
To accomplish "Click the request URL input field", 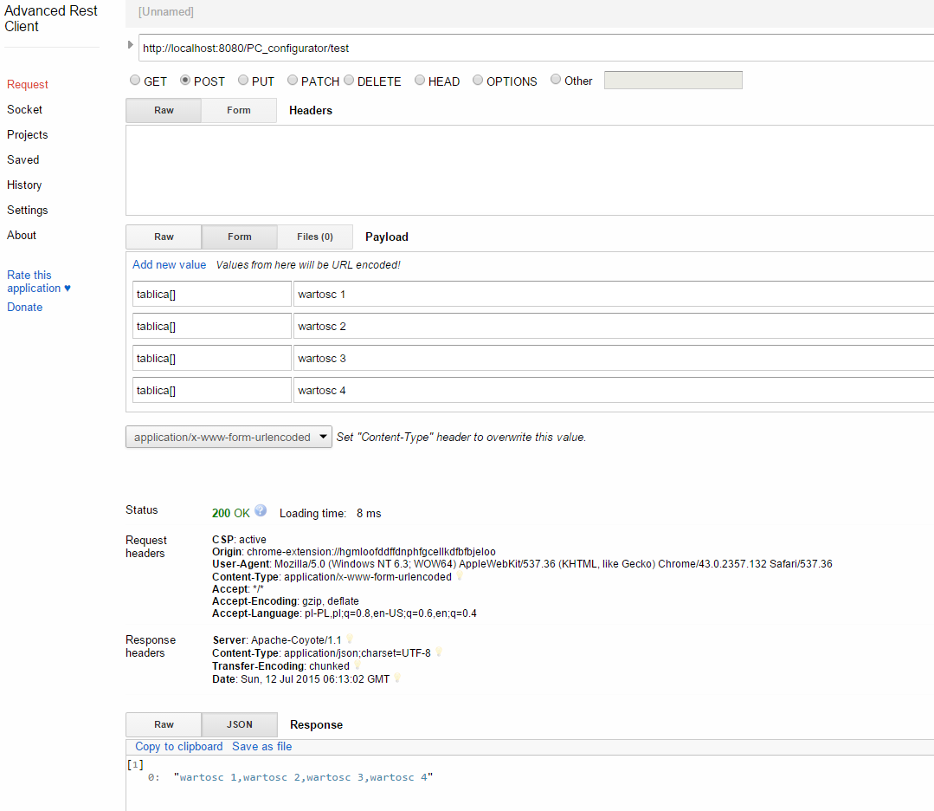I will click(536, 48).
